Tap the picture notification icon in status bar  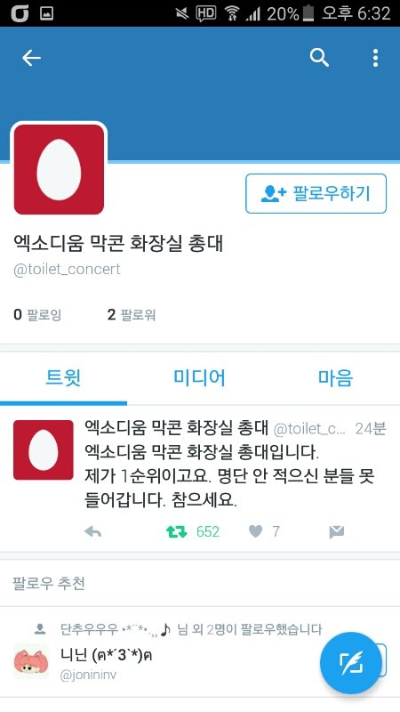47,13
